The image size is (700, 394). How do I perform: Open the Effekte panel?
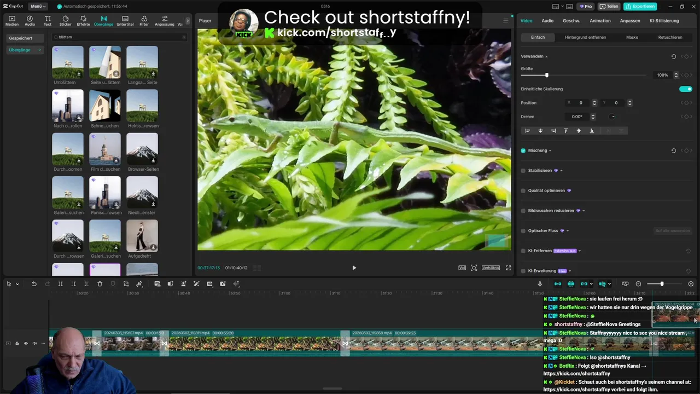click(x=83, y=21)
